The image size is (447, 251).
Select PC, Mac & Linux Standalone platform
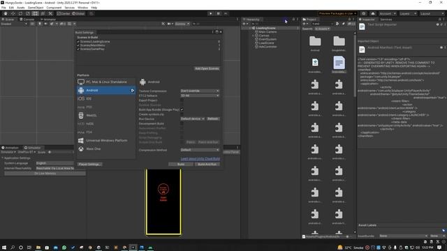point(106,82)
